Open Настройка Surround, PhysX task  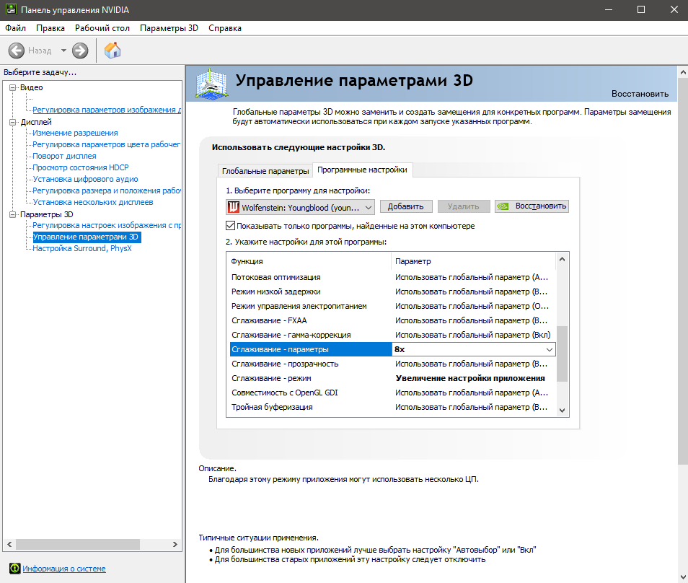pyautogui.click(x=82, y=248)
